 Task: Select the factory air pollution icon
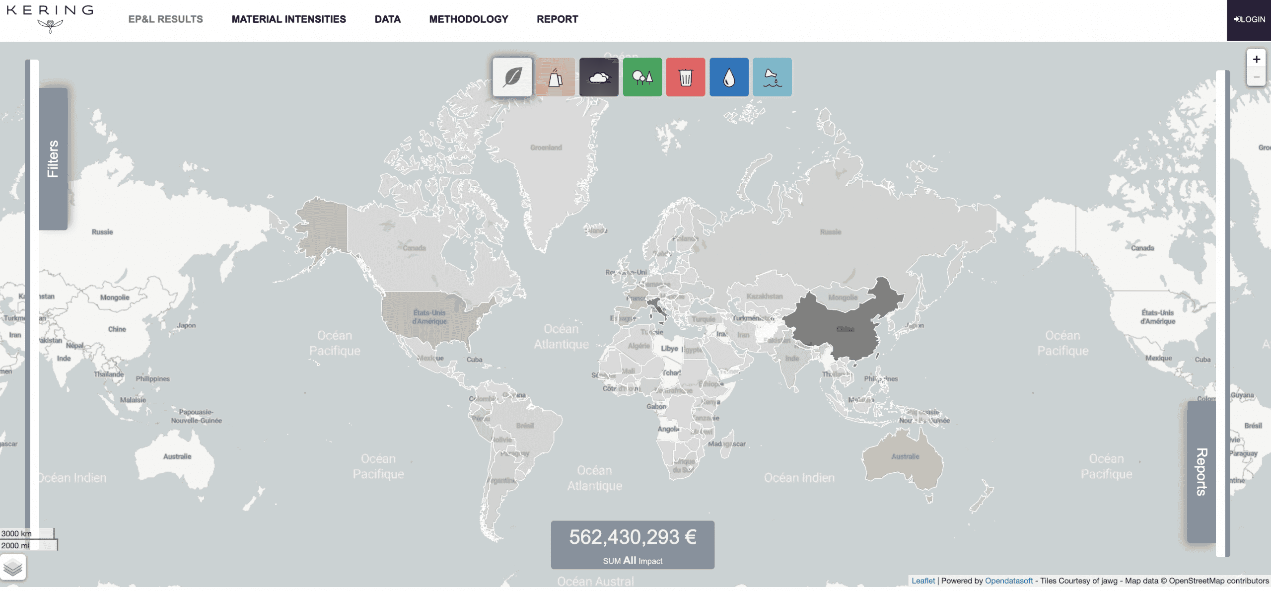pyautogui.click(x=555, y=77)
